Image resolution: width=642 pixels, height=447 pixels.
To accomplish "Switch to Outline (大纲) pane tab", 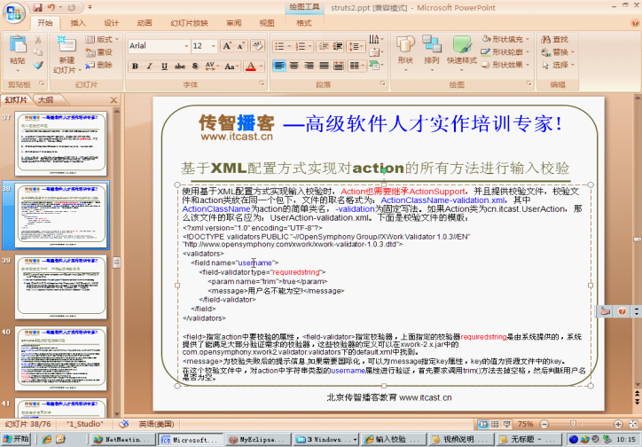I will [46, 100].
